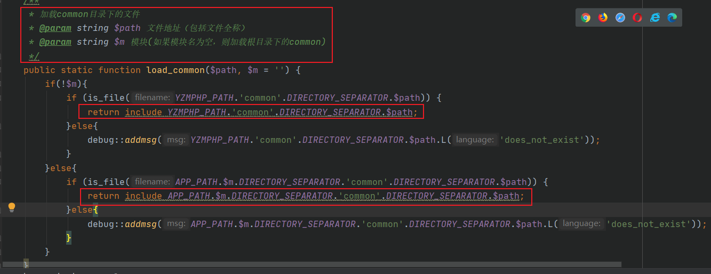The height and width of the screenshot is (274, 711).
Task: Open the file in Edge browser
Action: click(x=672, y=18)
